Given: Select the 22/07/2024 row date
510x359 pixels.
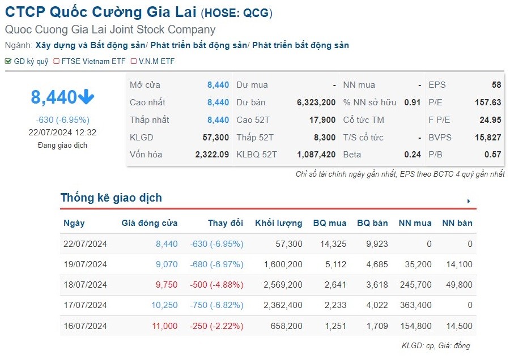Looking at the screenshot, I should 85,244.
